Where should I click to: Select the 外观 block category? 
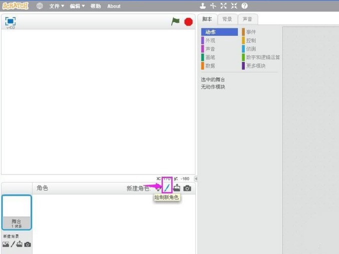210,40
